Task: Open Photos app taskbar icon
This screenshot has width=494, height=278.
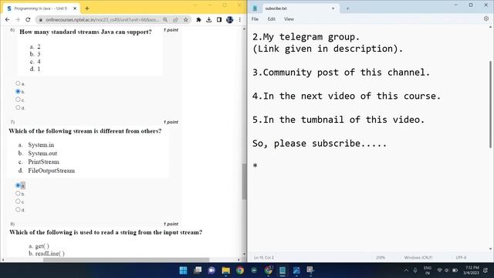Action: 296,270
